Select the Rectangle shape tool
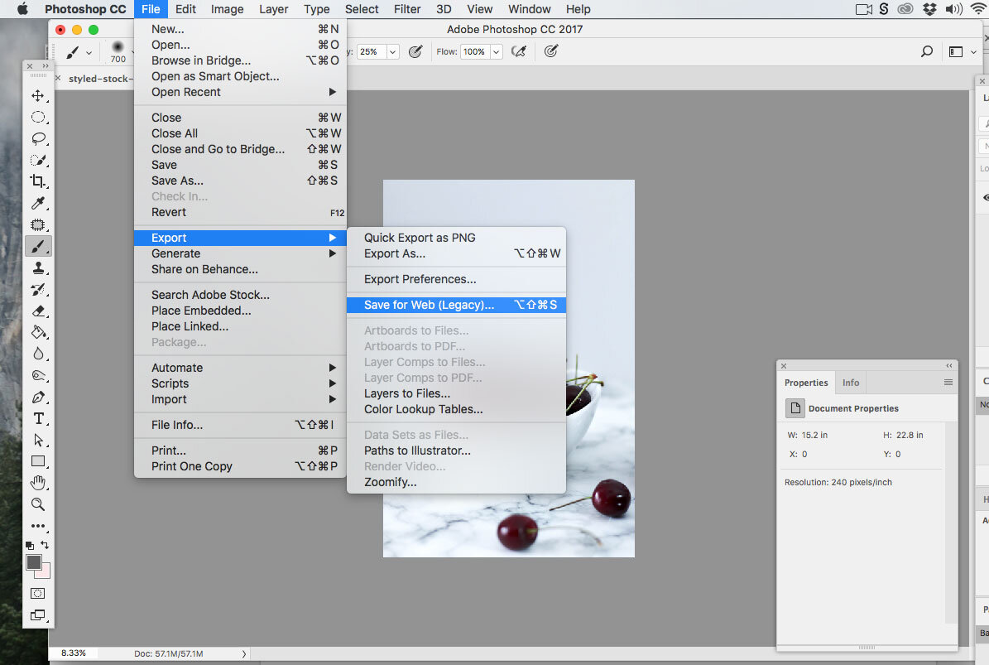 pos(38,461)
